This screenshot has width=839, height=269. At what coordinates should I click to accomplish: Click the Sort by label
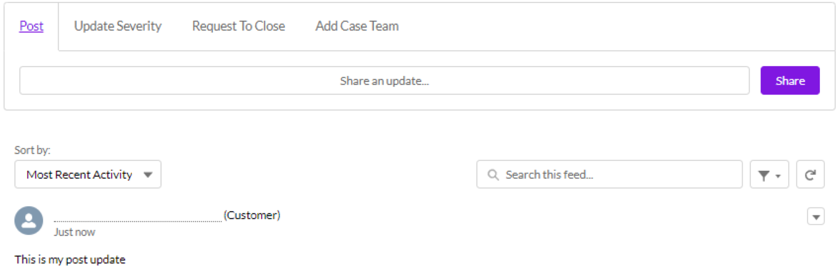click(x=32, y=150)
